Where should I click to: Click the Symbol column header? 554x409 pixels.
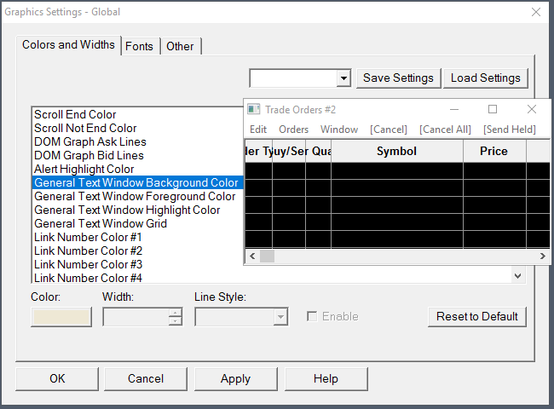click(397, 151)
